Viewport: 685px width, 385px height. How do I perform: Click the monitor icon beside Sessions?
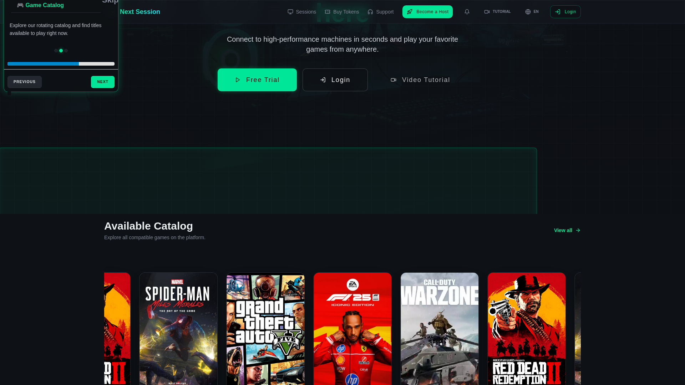point(290,12)
